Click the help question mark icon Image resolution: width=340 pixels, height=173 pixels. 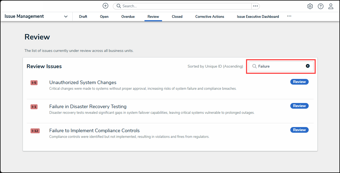(x=321, y=6)
